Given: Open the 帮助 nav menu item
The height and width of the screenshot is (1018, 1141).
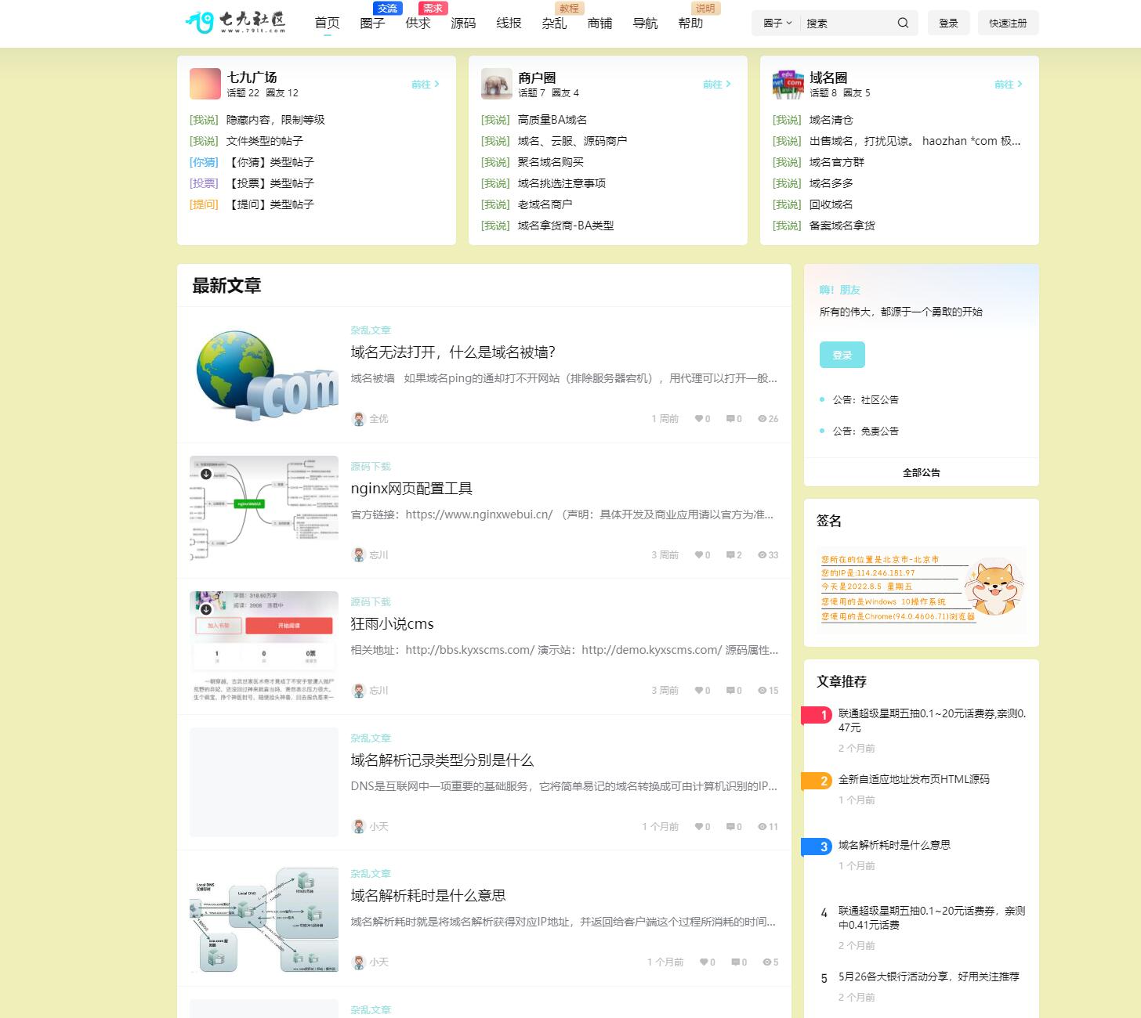Looking at the screenshot, I should [x=690, y=23].
